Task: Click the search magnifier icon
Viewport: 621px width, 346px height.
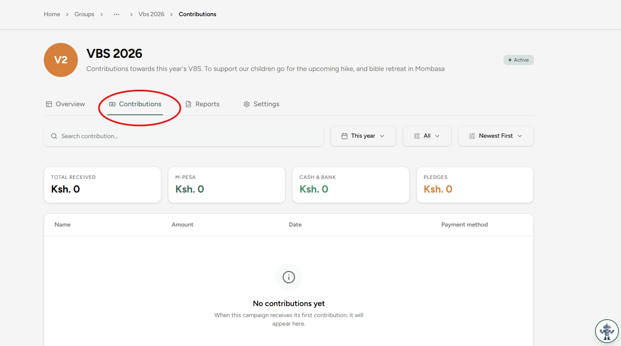Action: coord(54,136)
